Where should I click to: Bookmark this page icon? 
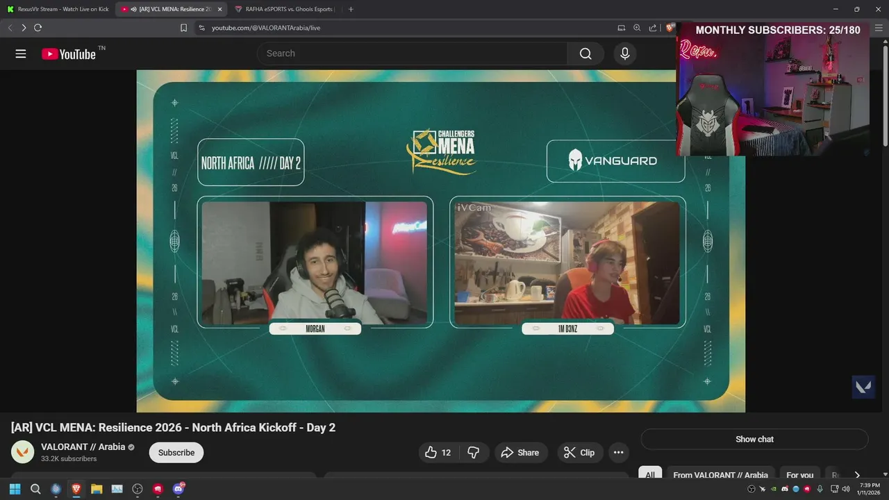pos(184,28)
